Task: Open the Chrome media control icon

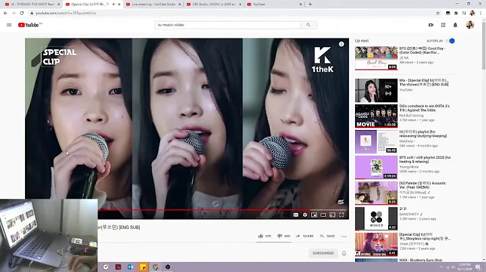Action: click(464, 13)
